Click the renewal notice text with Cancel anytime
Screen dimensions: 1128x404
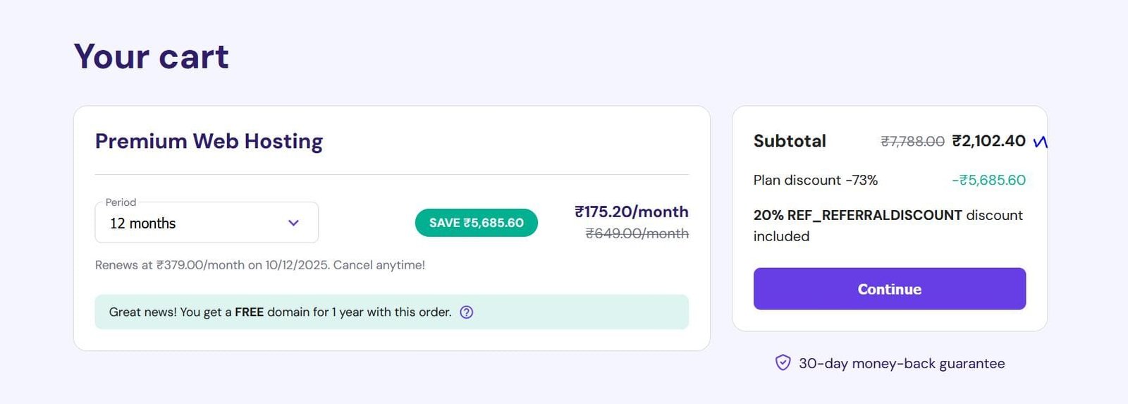point(259,265)
